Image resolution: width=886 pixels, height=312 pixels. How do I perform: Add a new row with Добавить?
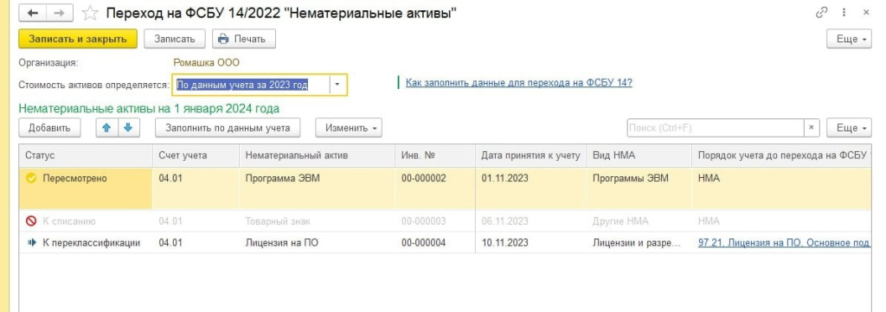coord(49,128)
